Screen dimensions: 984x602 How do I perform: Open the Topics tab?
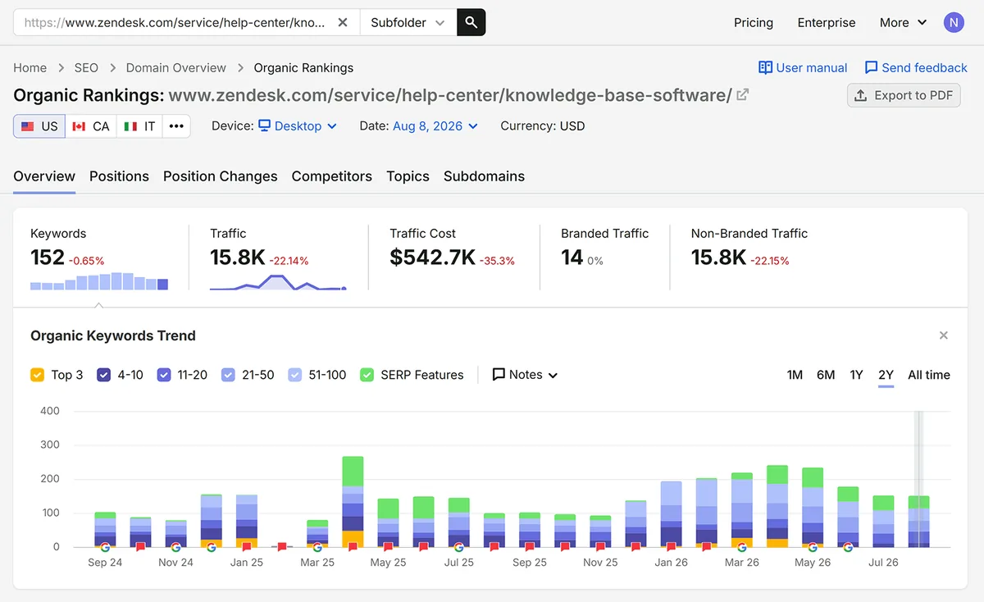(x=408, y=176)
